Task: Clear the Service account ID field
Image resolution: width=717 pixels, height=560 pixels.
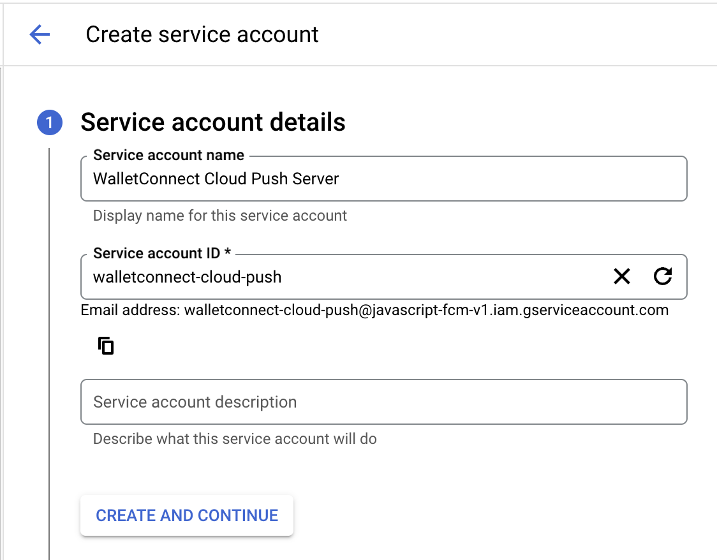Action: click(621, 276)
